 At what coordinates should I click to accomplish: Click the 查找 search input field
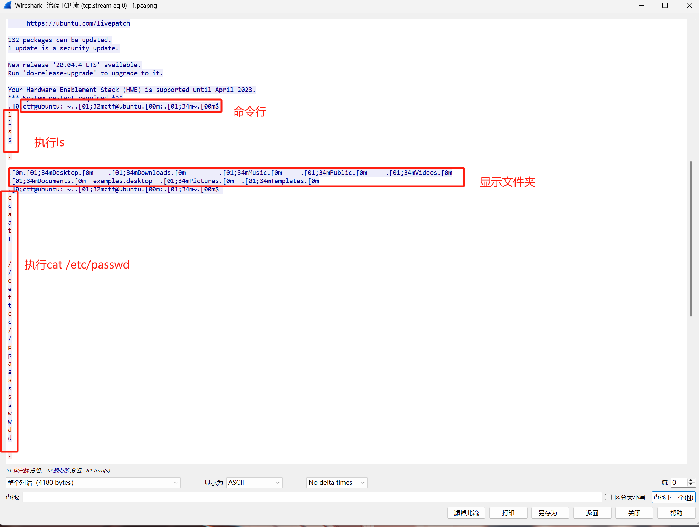pos(311,497)
